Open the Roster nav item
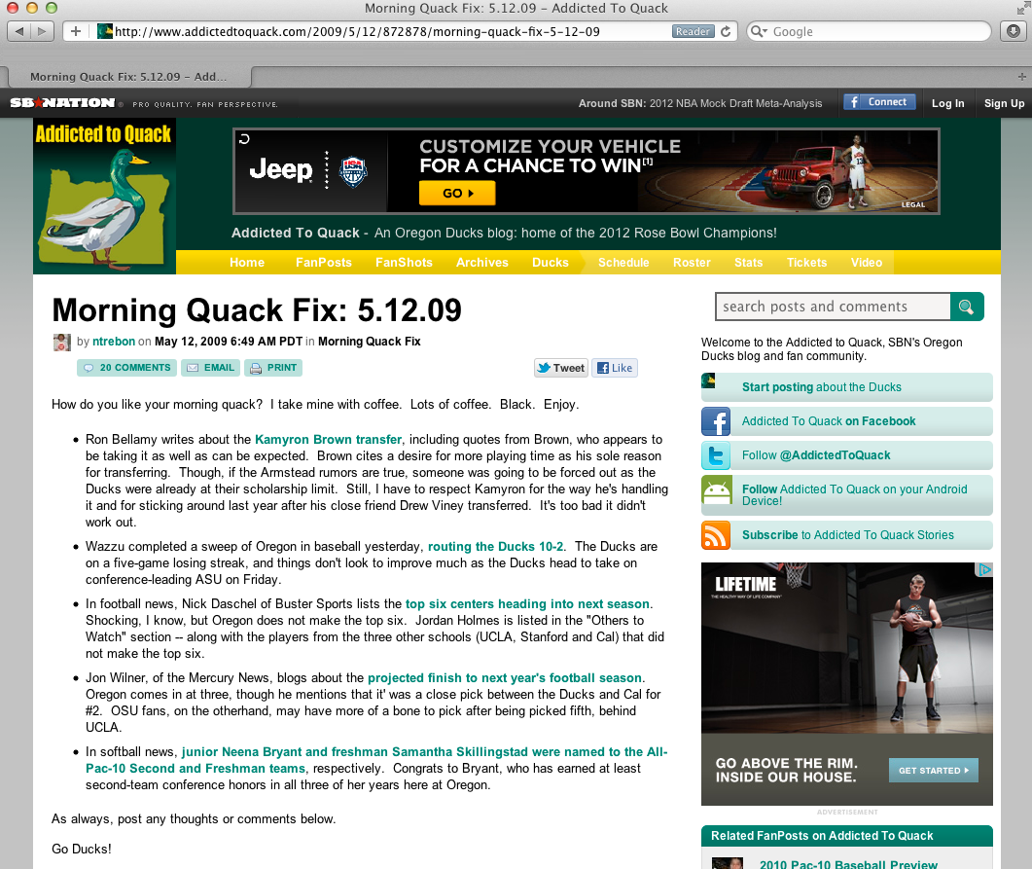 tap(691, 262)
